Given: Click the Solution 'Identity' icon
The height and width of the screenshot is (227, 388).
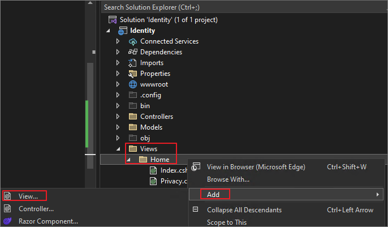Looking at the screenshot, I should tap(113, 20).
